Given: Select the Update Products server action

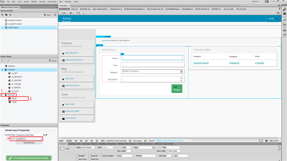Looking at the screenshot, I should pyautogui.click(x=15, y=24).
